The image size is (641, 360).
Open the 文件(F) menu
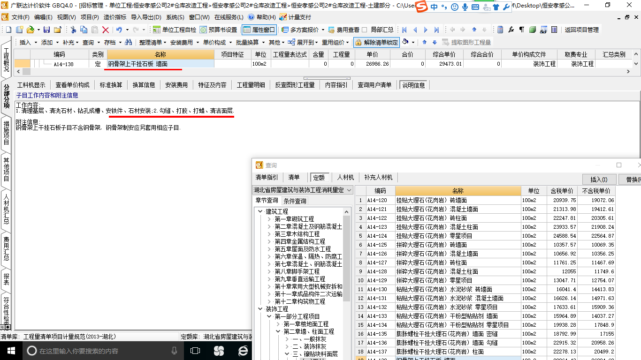click(20, 17)
